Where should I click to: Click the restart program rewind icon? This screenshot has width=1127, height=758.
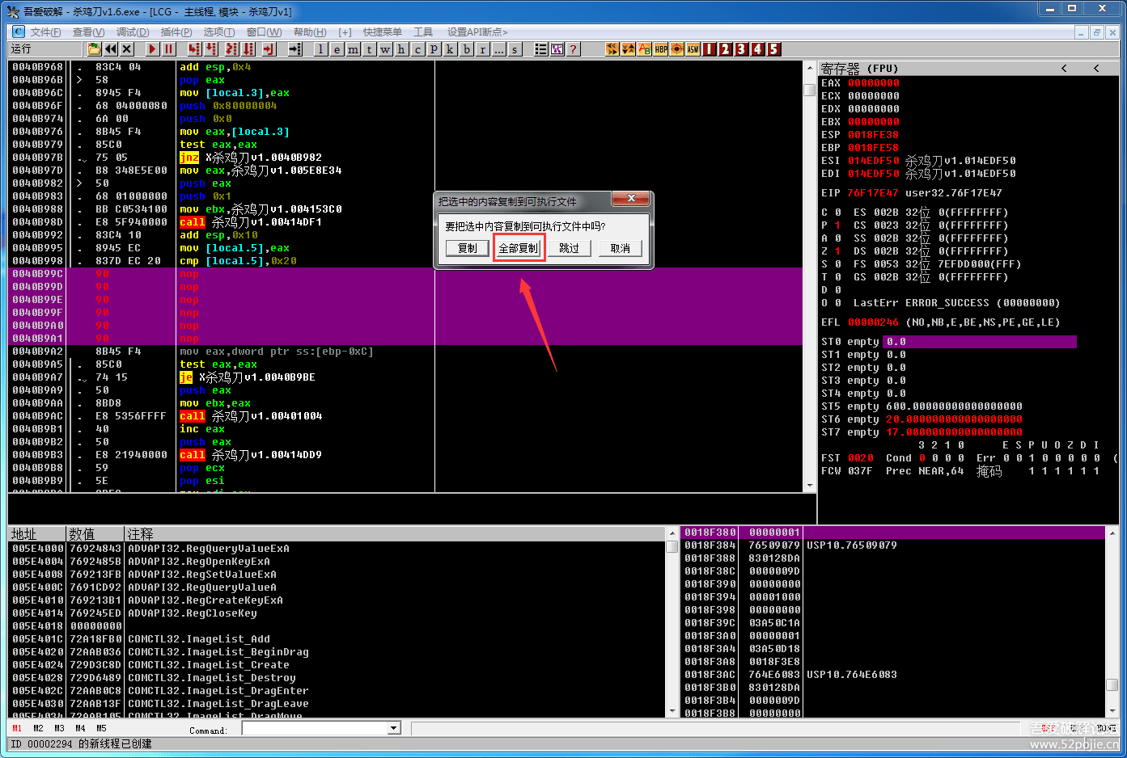point(111,49)
